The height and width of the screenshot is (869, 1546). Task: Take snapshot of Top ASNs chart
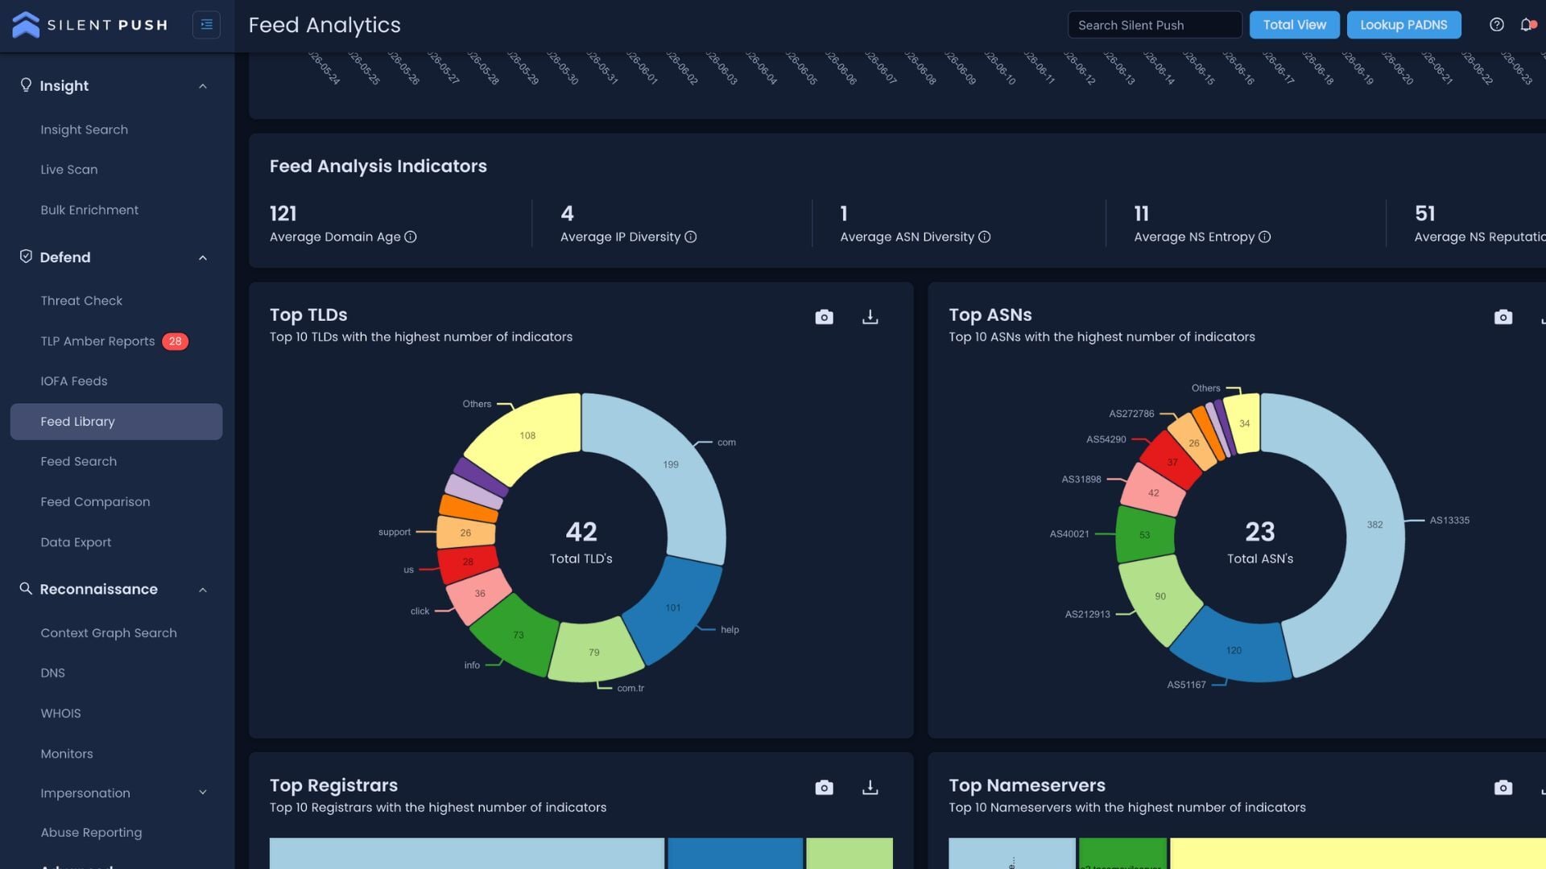point(1503,317)
